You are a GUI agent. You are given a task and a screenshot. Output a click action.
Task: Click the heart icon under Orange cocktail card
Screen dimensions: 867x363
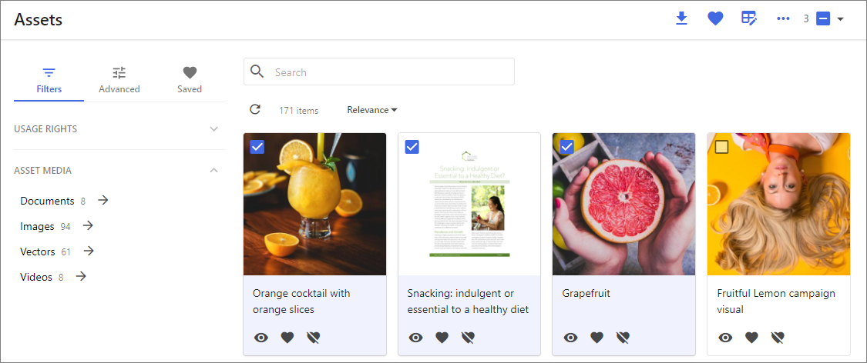click(287, 337)
